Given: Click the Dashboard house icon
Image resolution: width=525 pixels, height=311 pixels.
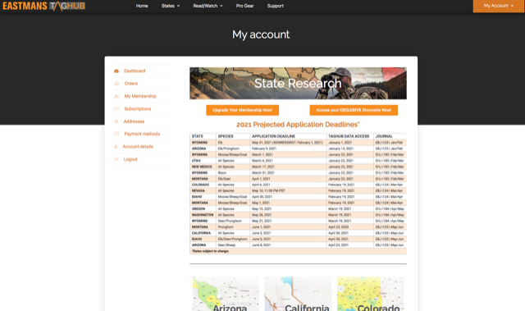Looking at the screenshot, I should tap(116, 71).
